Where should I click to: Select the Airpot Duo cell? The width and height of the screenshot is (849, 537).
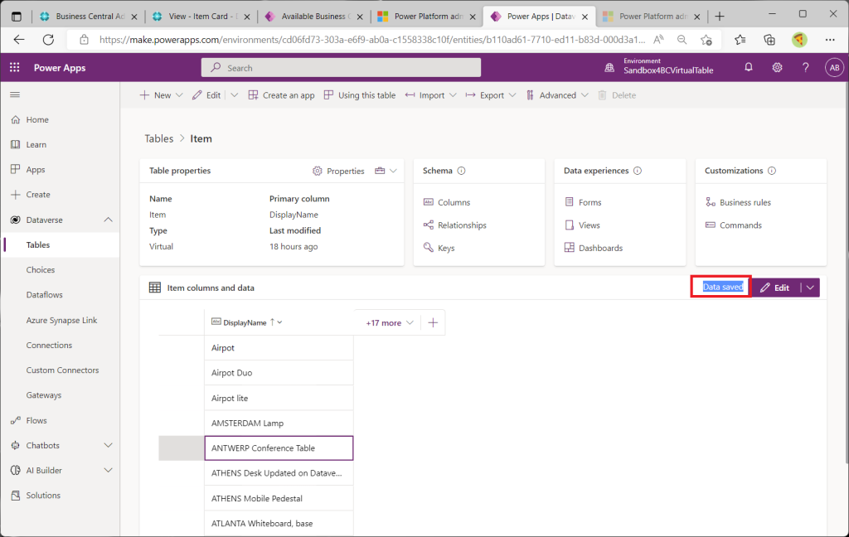tap(279, 373)
